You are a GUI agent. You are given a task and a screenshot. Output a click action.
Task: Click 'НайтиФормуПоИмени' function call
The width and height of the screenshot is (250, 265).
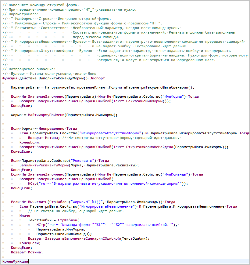(46, 115)
